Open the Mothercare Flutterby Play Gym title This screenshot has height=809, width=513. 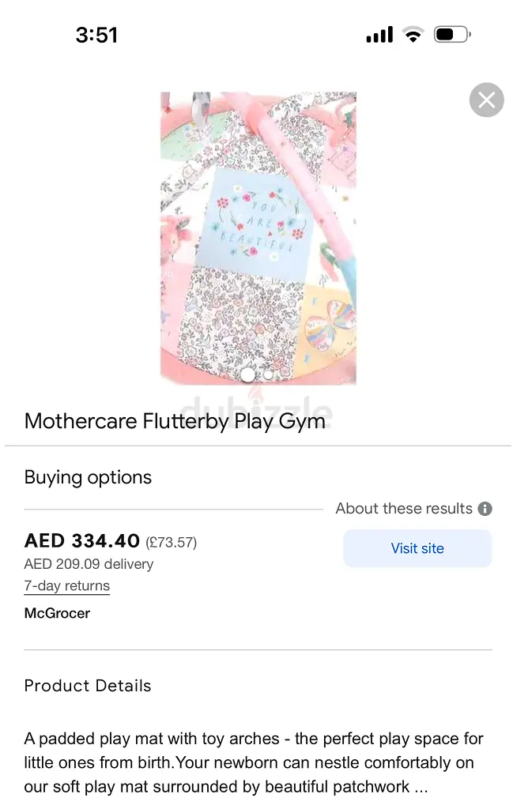pos(175,421)
